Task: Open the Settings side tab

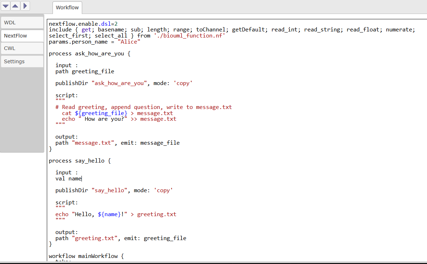Action: click(x=22, y=61)
